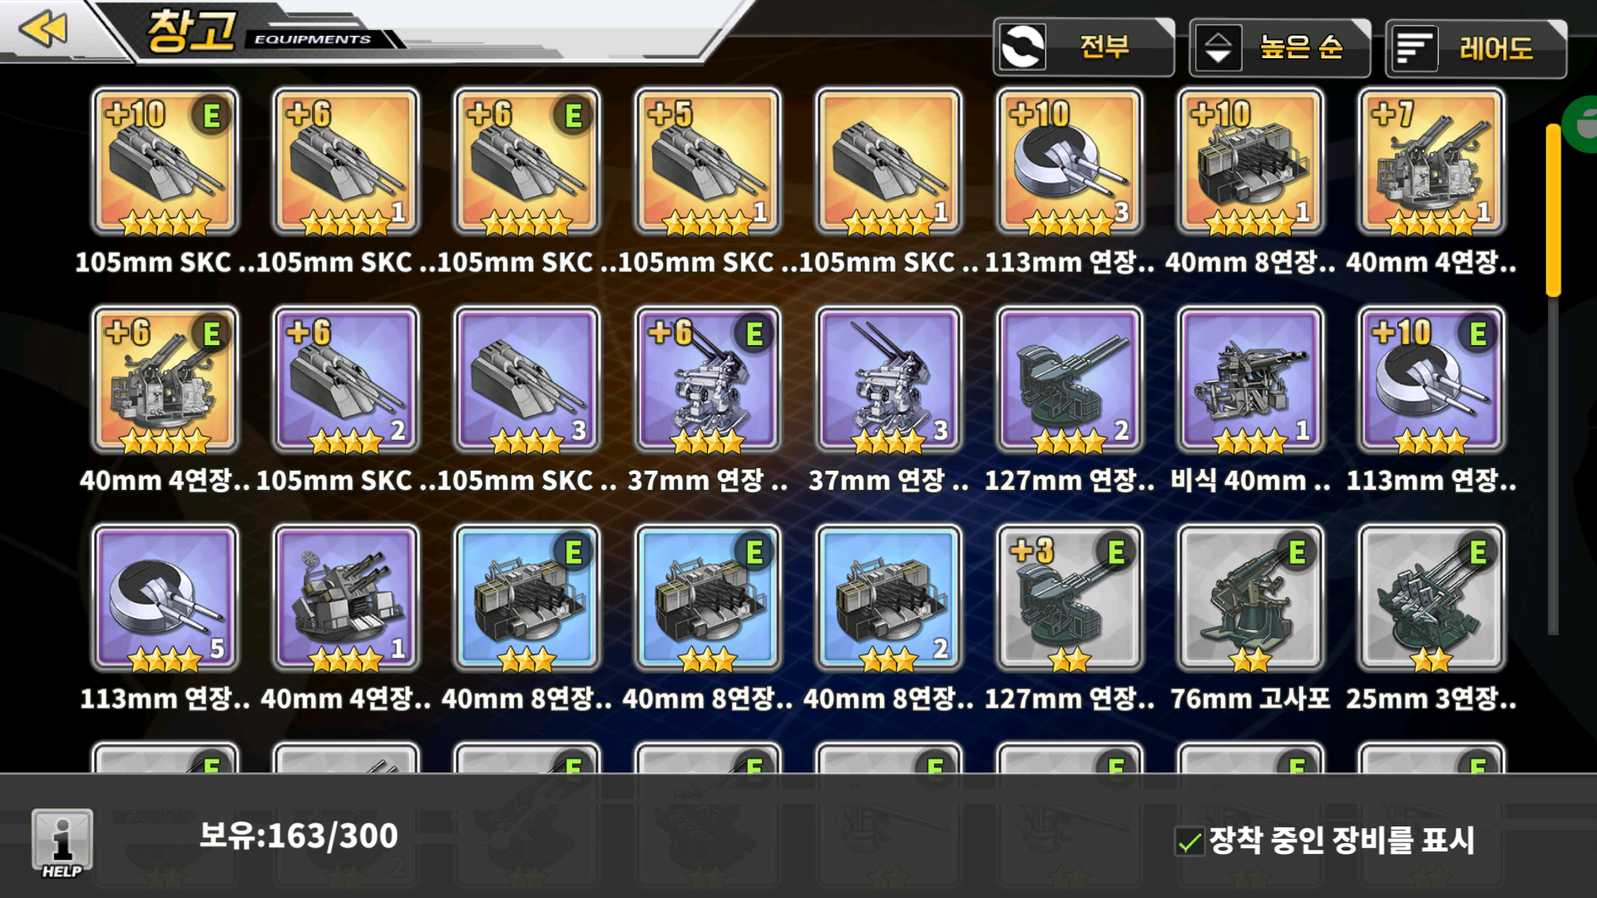Select the 25mm 3연장 gray gun
The height and width of the screenshot is (898, 1597).
(1431, 598)
